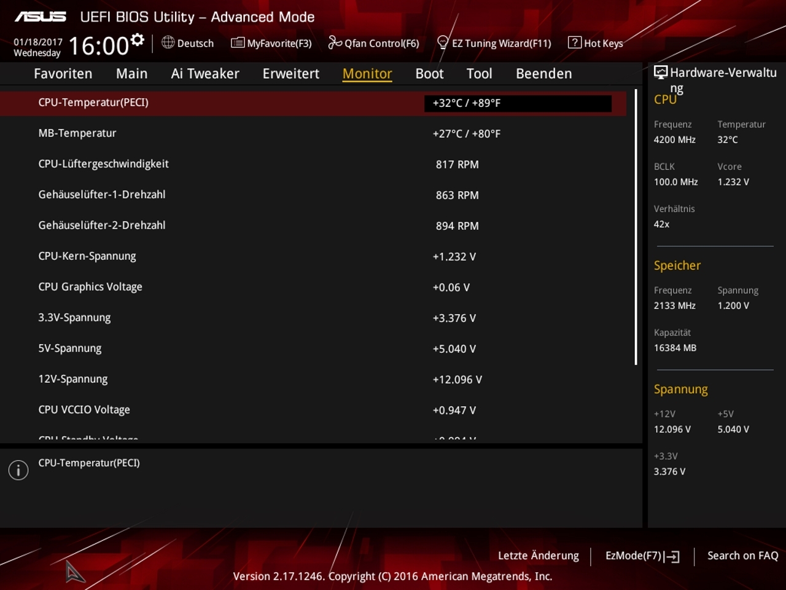This screenshot has width=786, height=590.
Task: Click the 894 RPM value
Action: (457, 226)
